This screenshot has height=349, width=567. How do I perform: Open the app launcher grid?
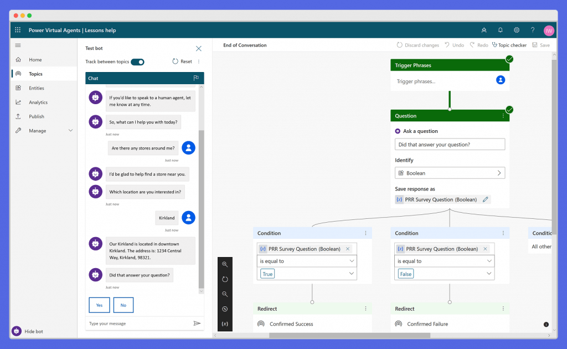18,30
